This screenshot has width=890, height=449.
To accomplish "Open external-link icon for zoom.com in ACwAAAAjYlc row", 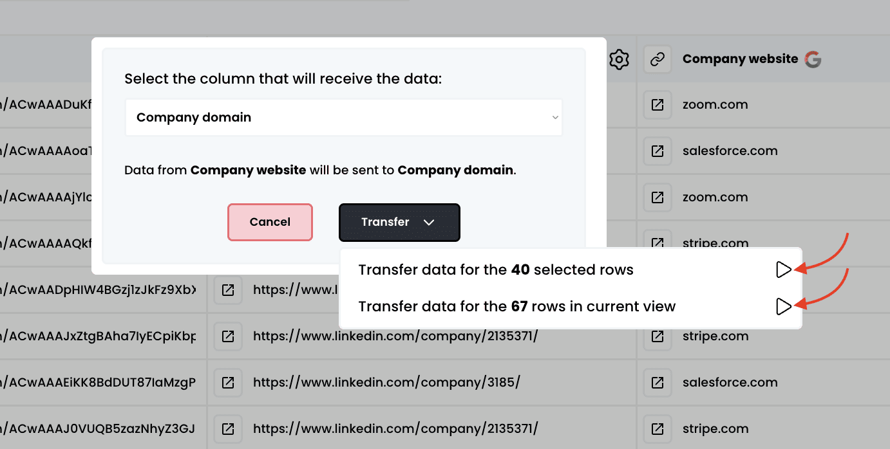I will 657,197.
